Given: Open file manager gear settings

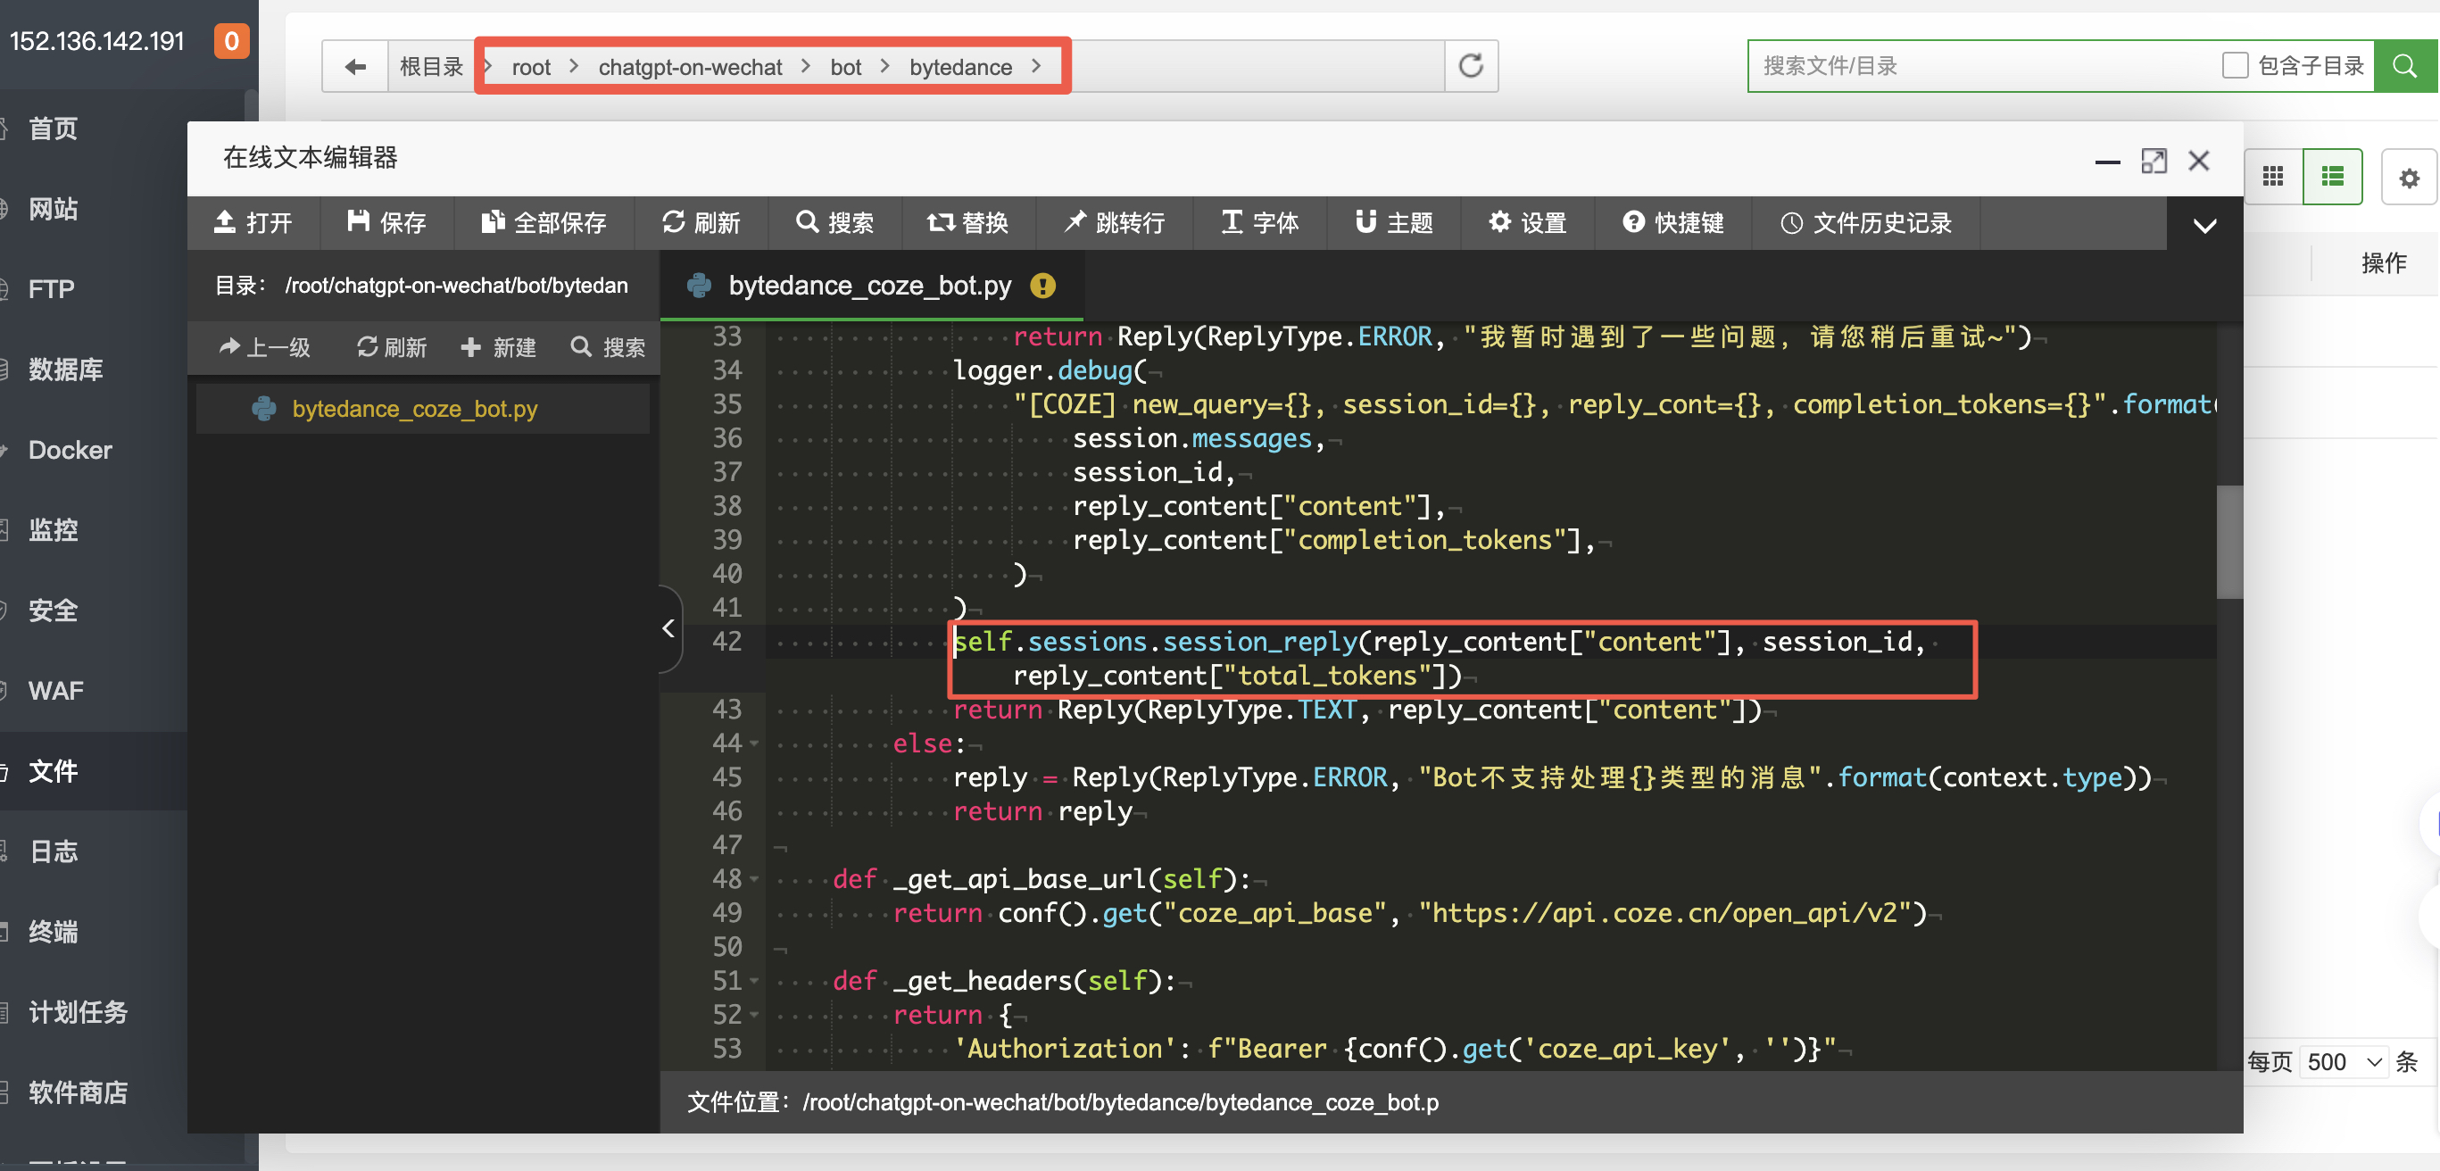Looking at the screenshot, I should pyautogui.click(x=2408, y=177).
